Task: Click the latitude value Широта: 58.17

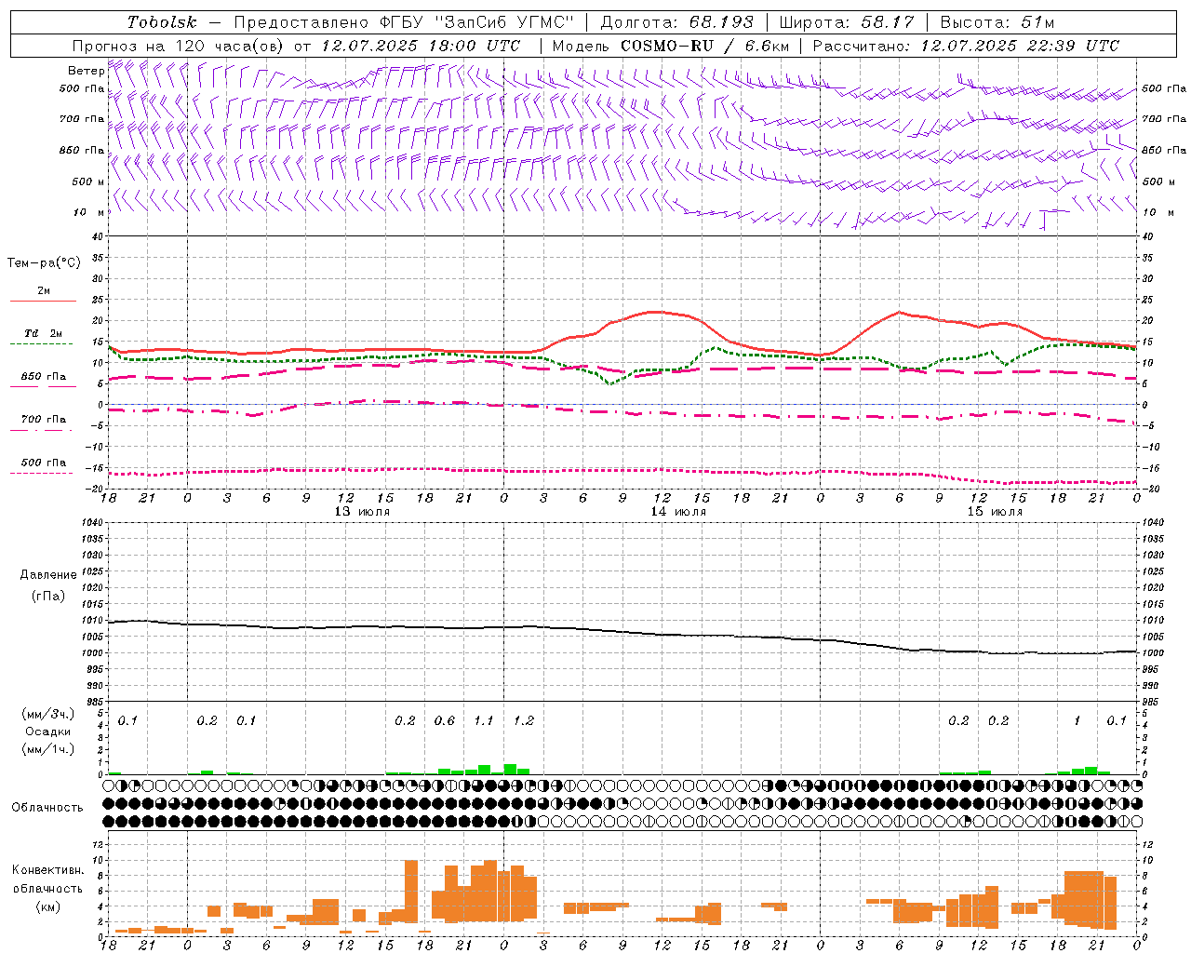Action: [x=847, y=22]
